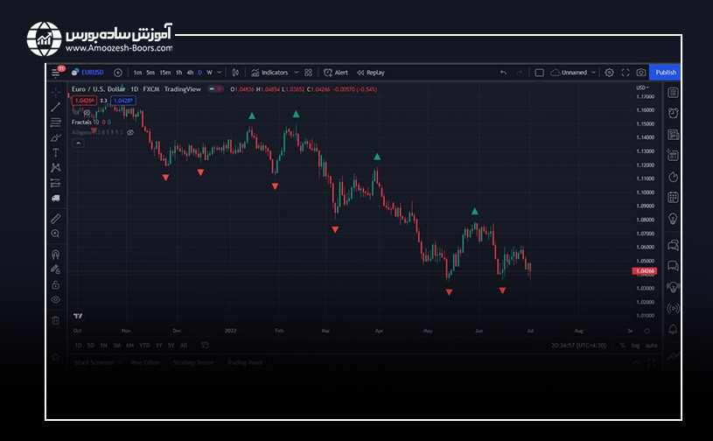The height and width of the screenshot is (441, 713).
Task: Select the 1h timeframe interval
Action: point(178,73)
